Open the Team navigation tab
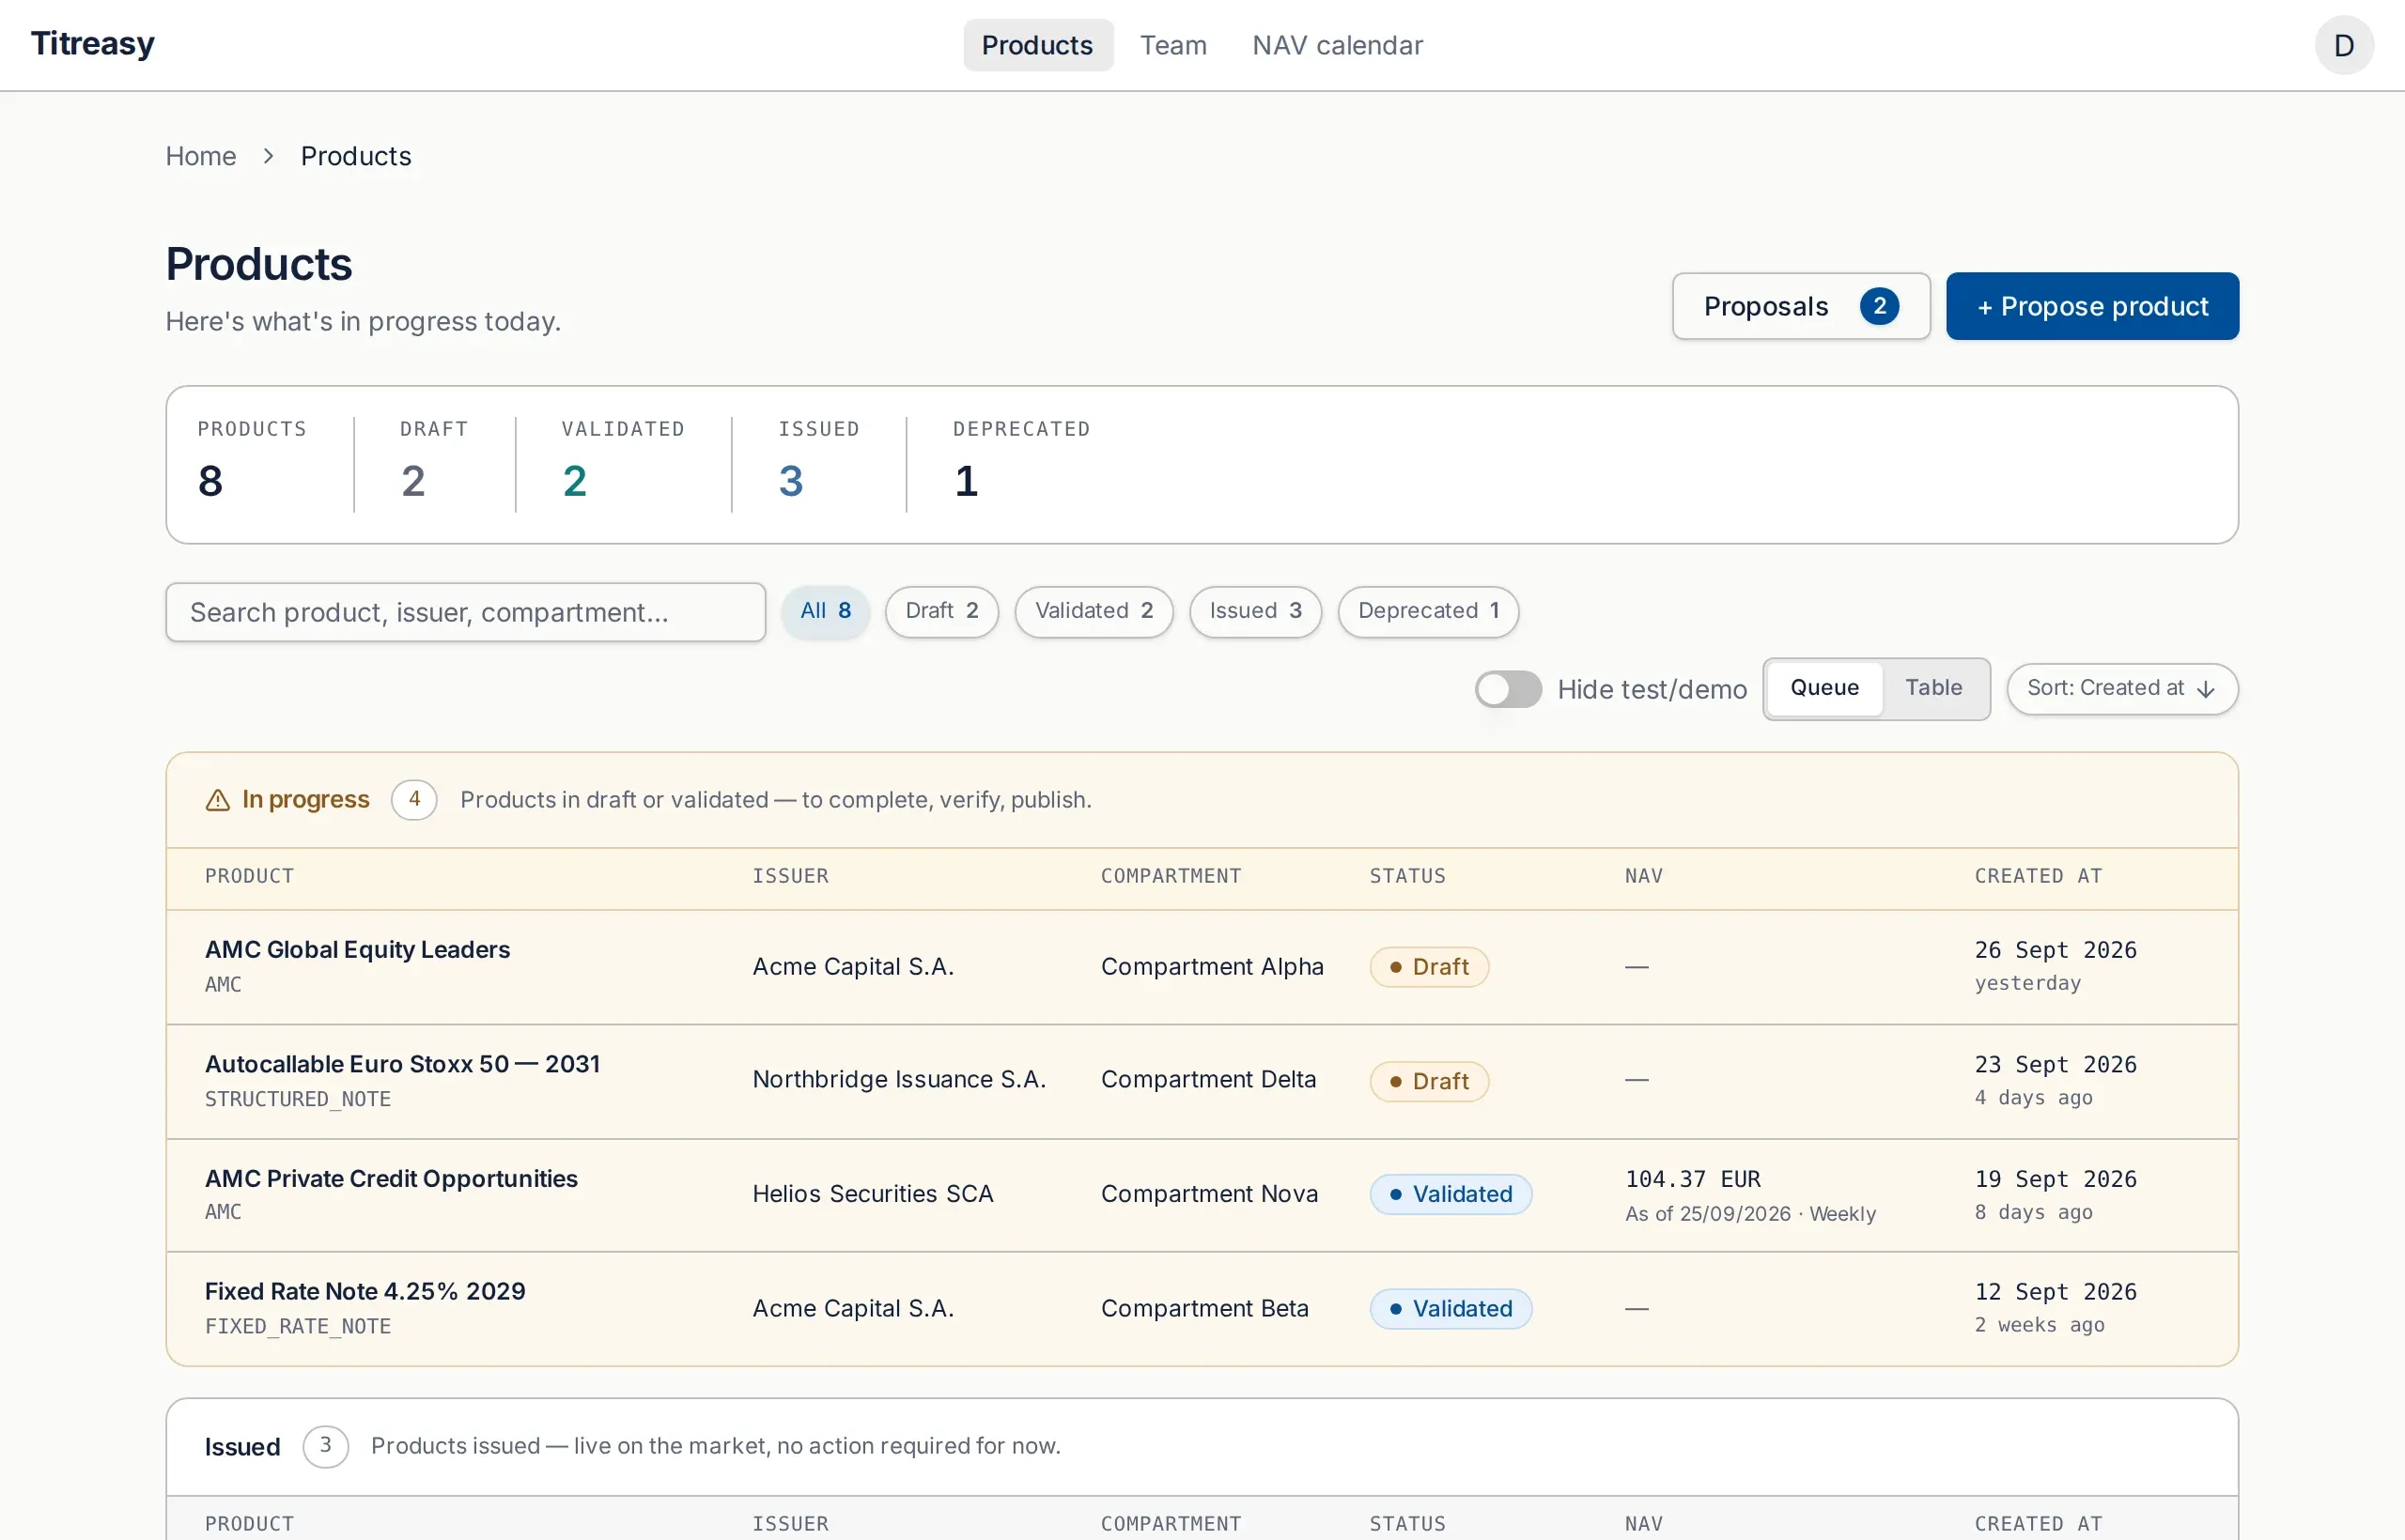 (1173, 45)
